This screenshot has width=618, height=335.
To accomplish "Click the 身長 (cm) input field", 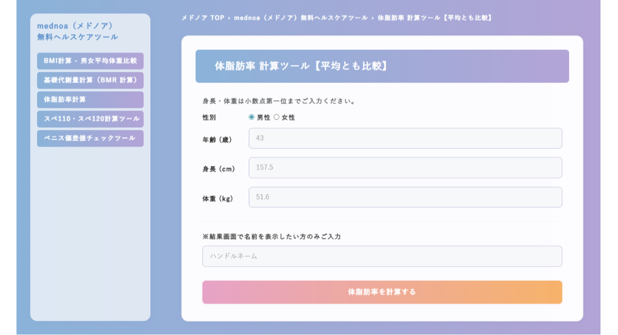I will (405, 167).
